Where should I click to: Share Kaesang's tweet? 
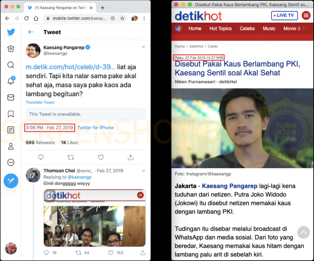[x=131, y=157]
